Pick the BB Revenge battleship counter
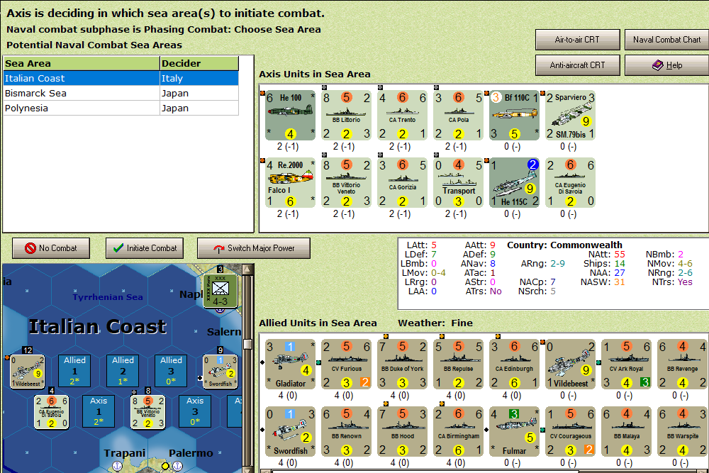Image resolution: width=709 pixels, height=473 pixels. tap(683, 365)
